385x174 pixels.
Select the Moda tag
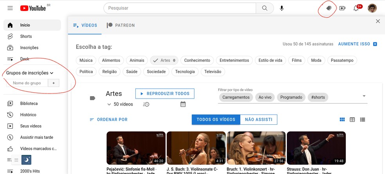[316, 60]
